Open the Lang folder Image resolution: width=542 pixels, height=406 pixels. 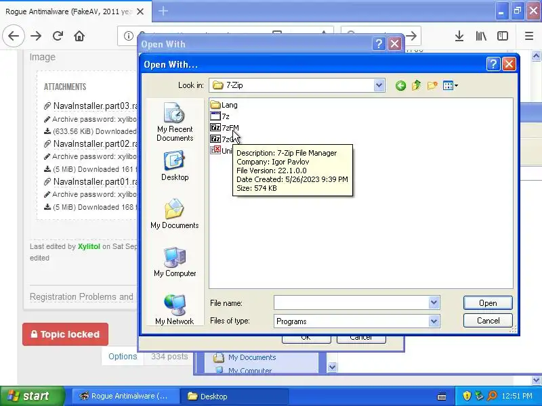224,105
